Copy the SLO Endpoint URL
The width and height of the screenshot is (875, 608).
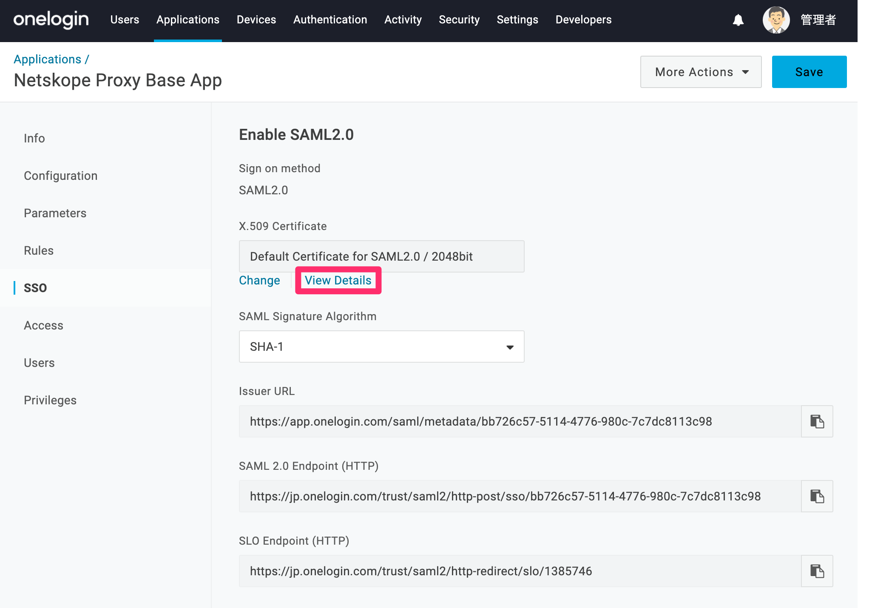click(x=817, y=571)
